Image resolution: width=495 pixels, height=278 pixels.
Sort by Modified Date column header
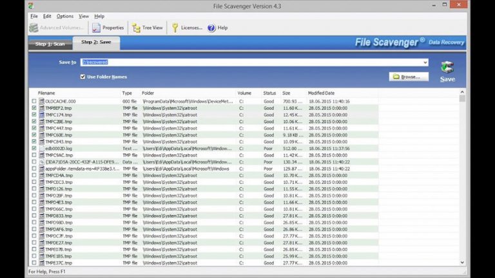321,93
